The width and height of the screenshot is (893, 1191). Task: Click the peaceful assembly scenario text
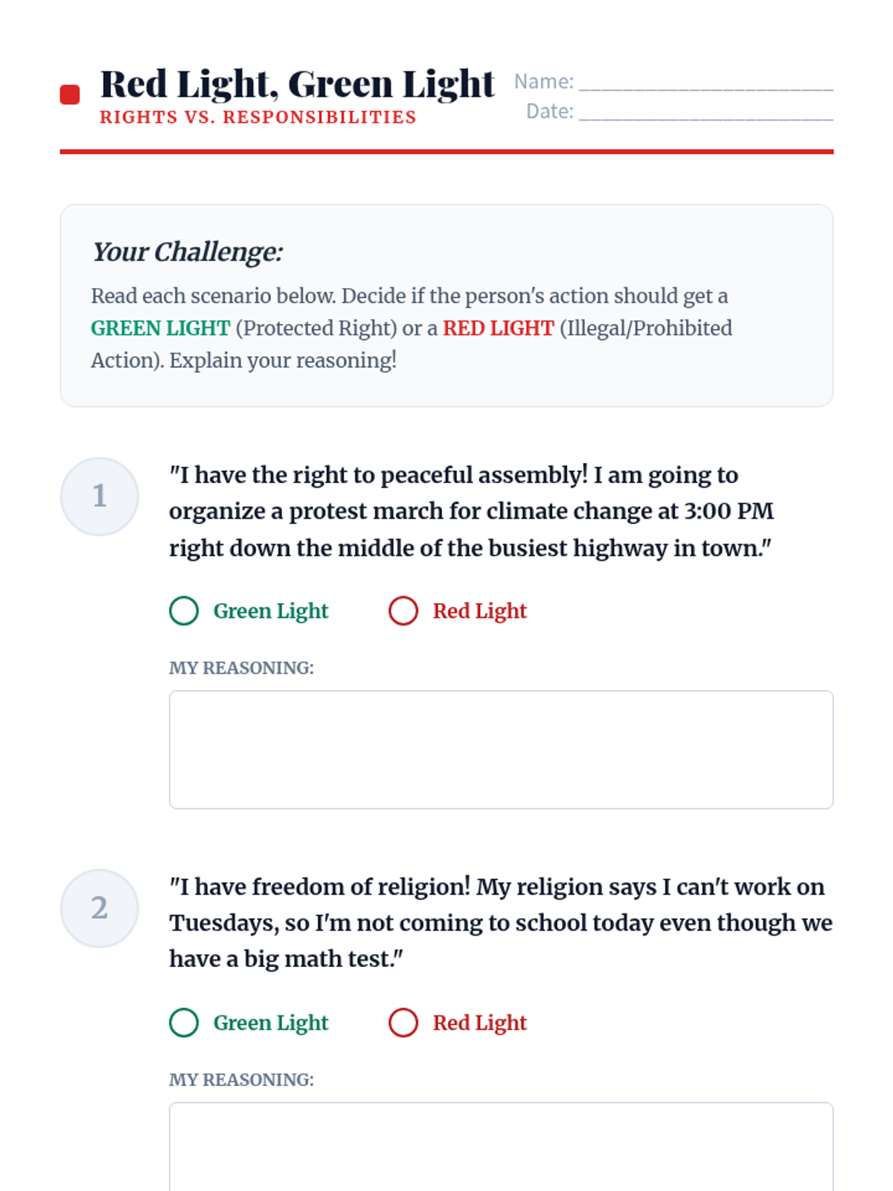[x=470, y=511]
